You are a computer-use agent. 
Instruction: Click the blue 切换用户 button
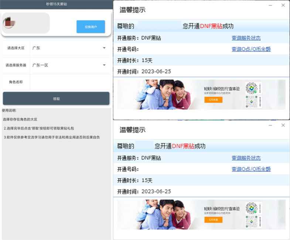91,27
